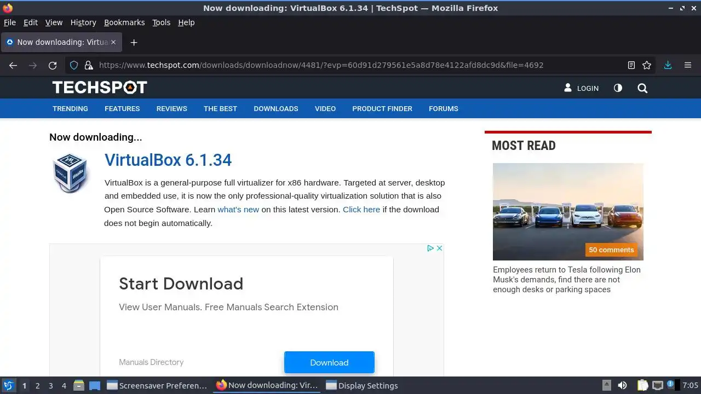The image size is (701, 394).
Task: Open the VirtualBox 6.1.34 title link
Action: coord(168,160)
